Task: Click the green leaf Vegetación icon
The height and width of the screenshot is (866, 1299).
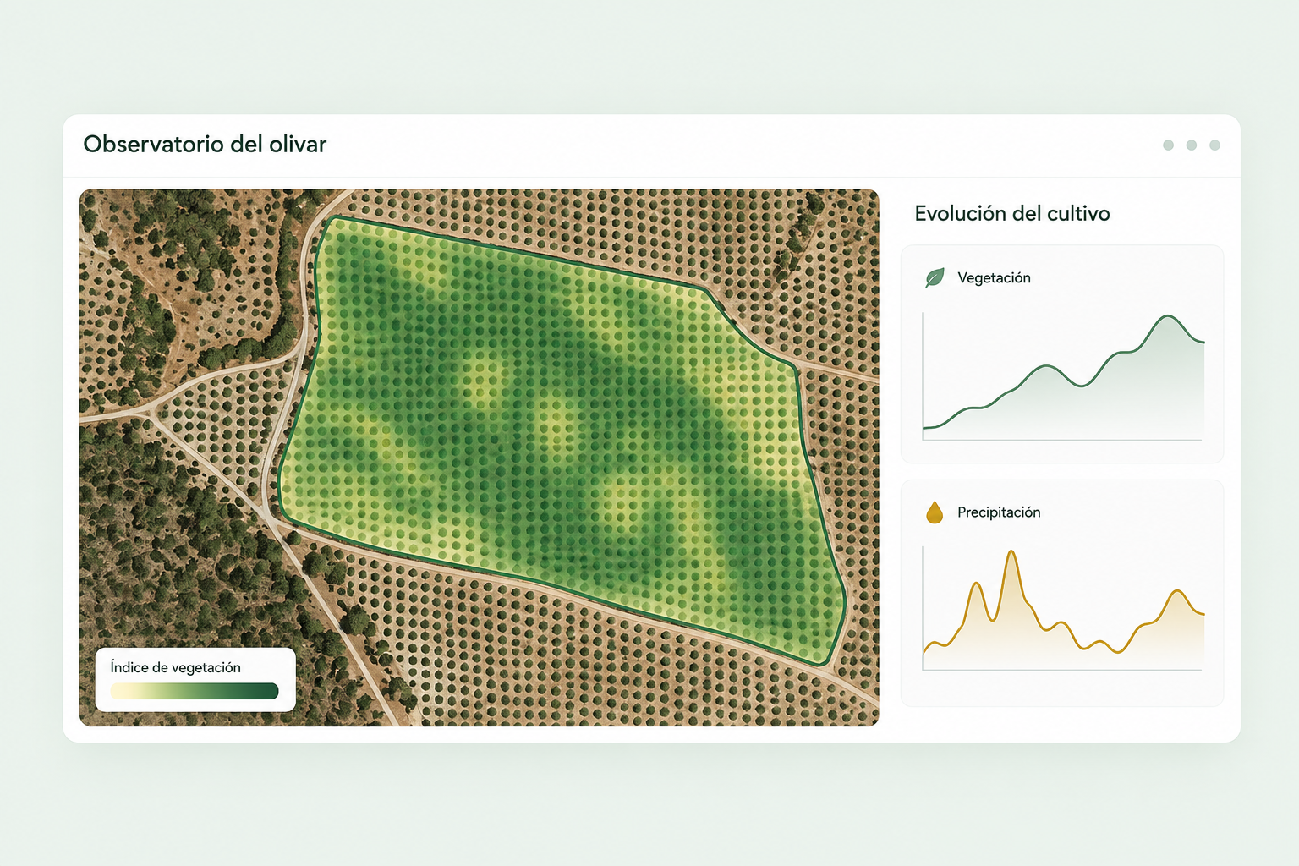Action: tap(935, 277)
